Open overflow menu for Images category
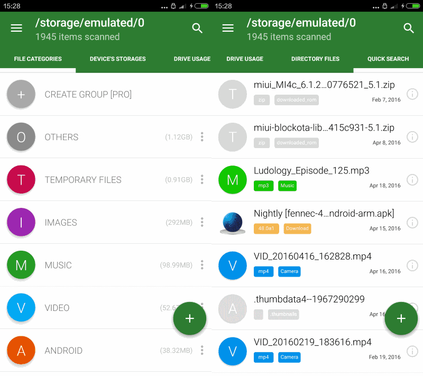The image size is (423, 376). (x=202, y=222)
